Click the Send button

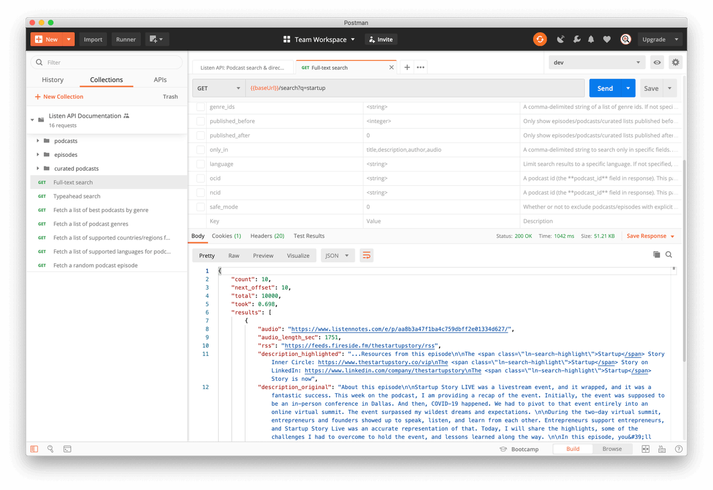605,87
